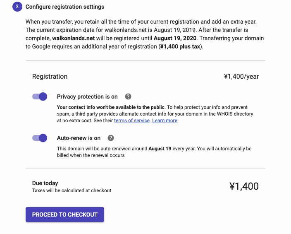
Task: Turn off the Auto-renew toggle
Action: tap(40, 138)
